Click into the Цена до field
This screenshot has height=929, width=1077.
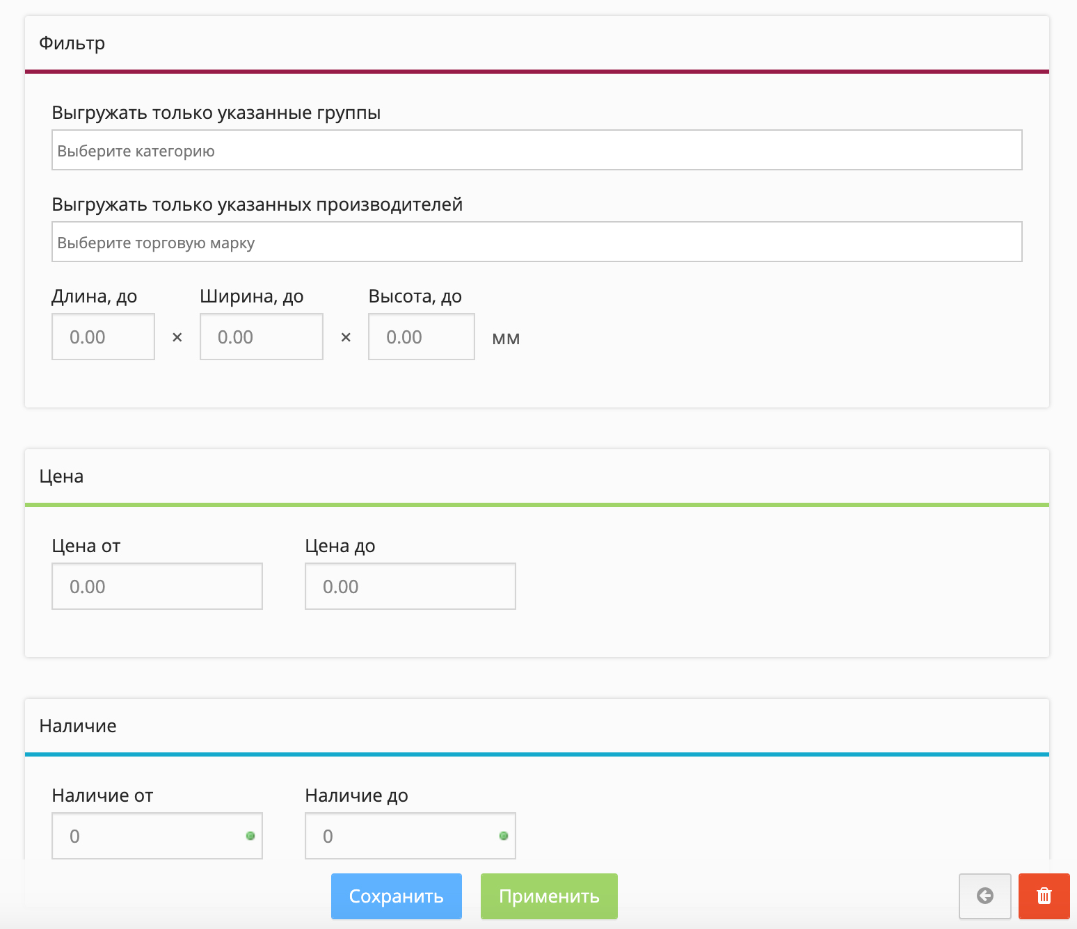(410, 586)
